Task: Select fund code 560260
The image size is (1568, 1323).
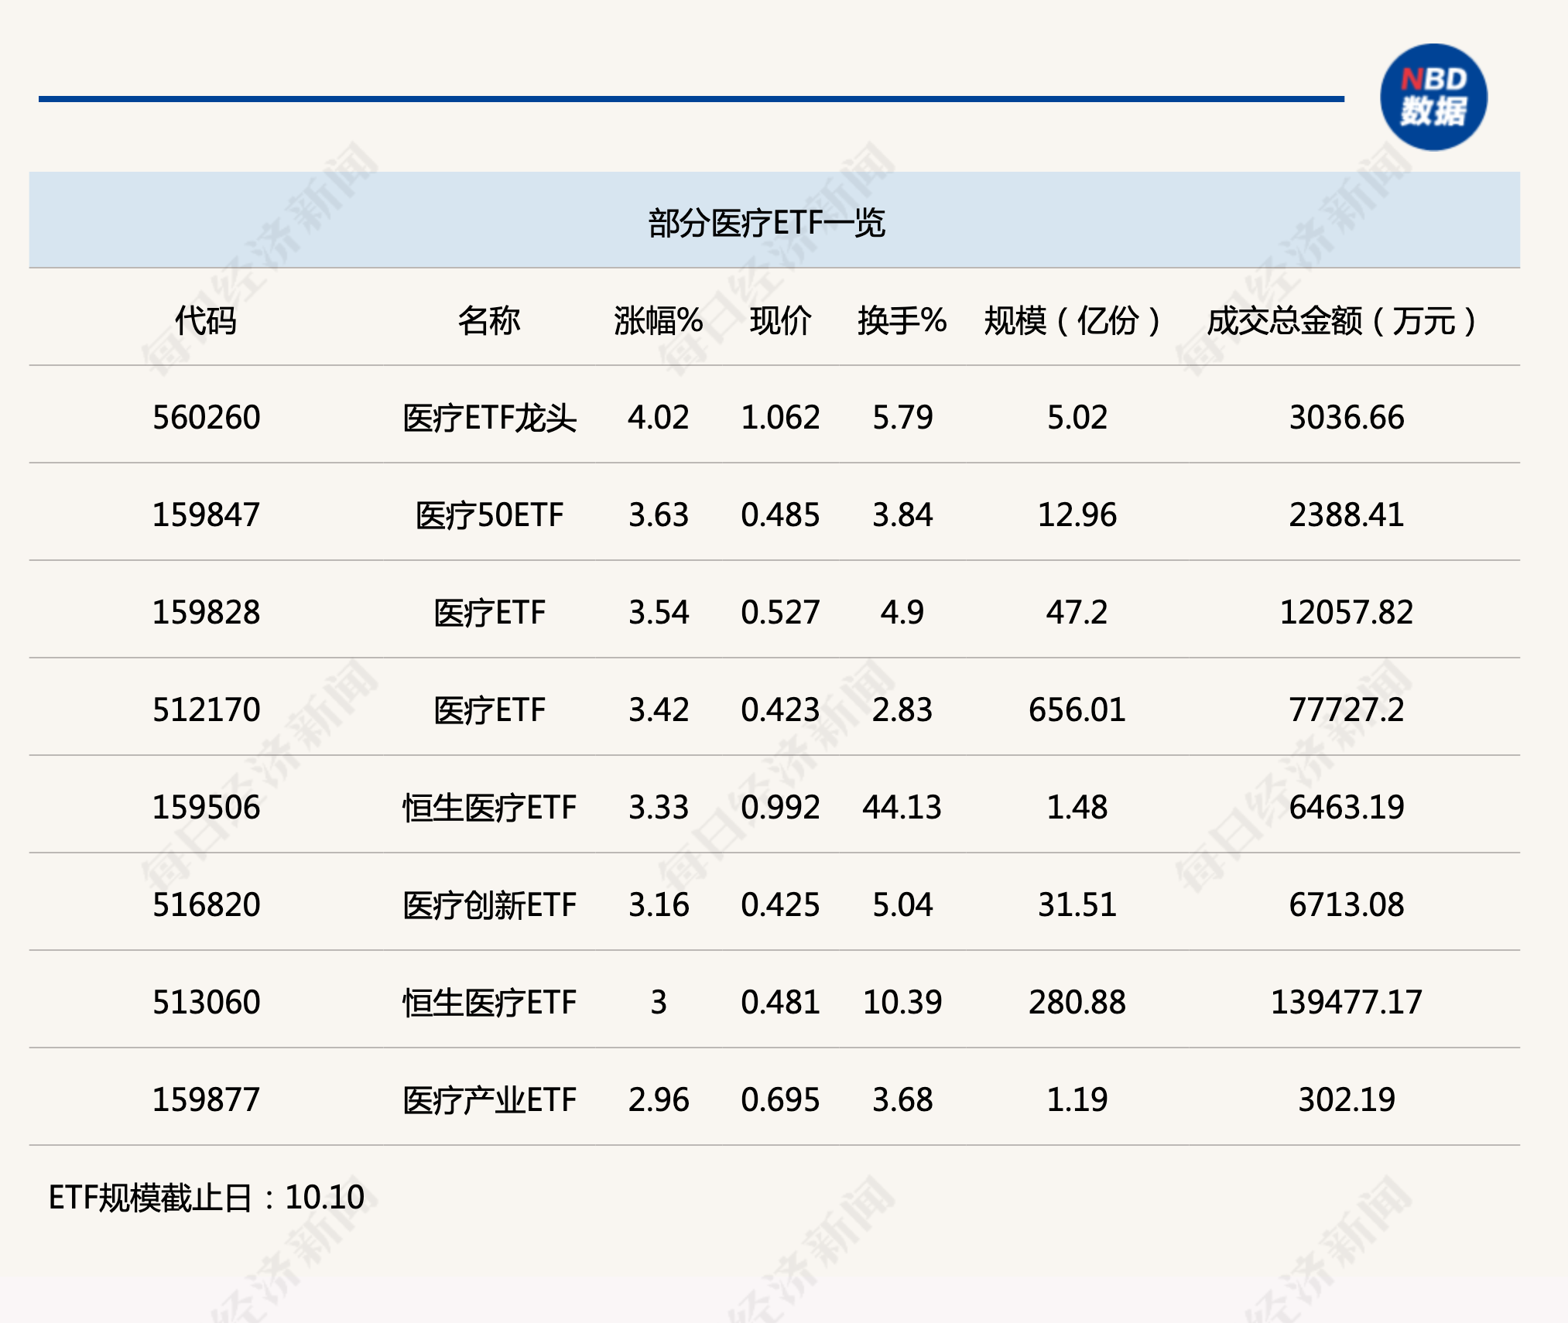Action: [x=206, y=418]
